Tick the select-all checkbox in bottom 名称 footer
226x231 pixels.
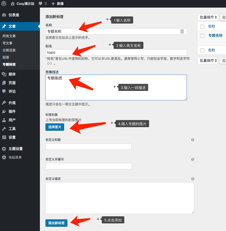pos(202,50)
